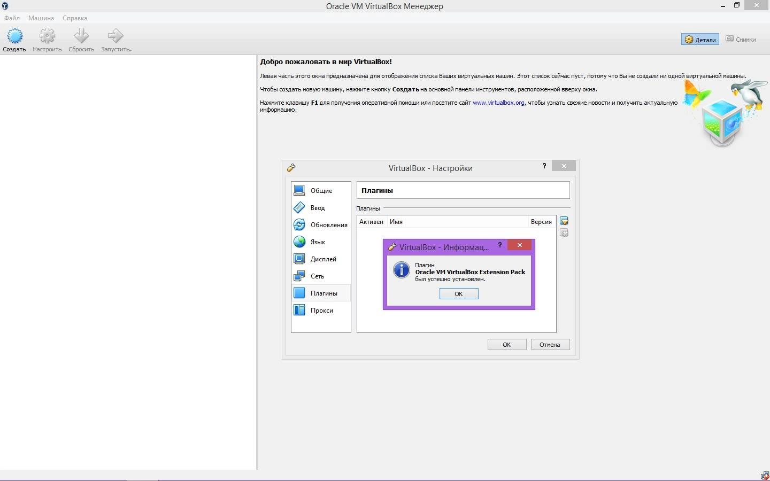Click Отмена in the Настройки dialog

550,345
